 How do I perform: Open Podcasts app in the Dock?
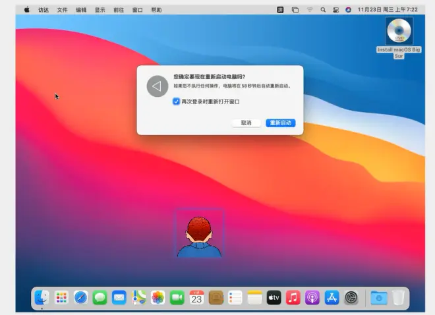pyautogui.click(x=312, y=298)
